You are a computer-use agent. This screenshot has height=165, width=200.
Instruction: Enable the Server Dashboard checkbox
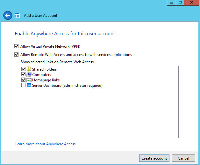pyautogui.click(x=23, y=86)
